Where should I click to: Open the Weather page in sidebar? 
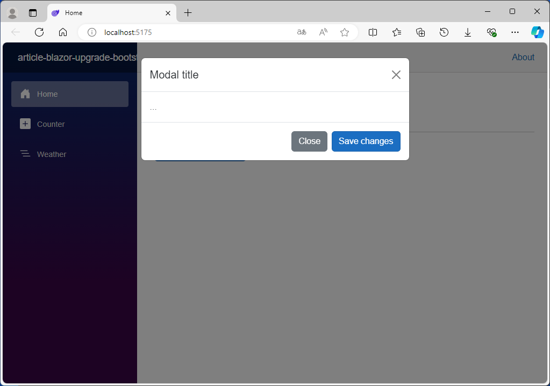click(x=70, y=154)
